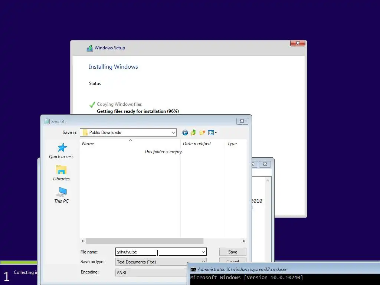Sort files by the Type column
The height and width of the screenshot is (285, 380).
pos(236,144)
